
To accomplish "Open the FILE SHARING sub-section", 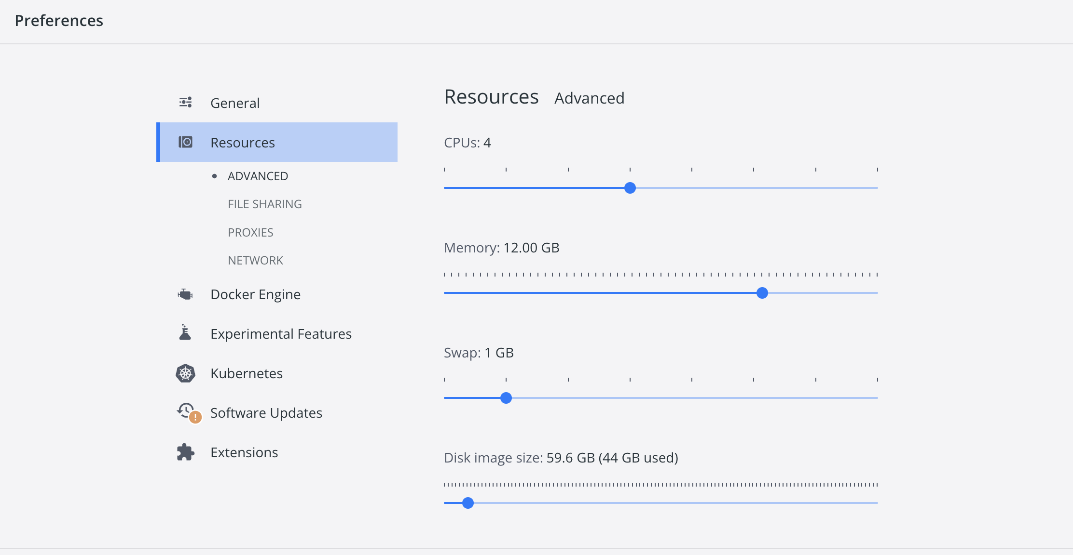I will pyautogui.click(x=264, y=204).
